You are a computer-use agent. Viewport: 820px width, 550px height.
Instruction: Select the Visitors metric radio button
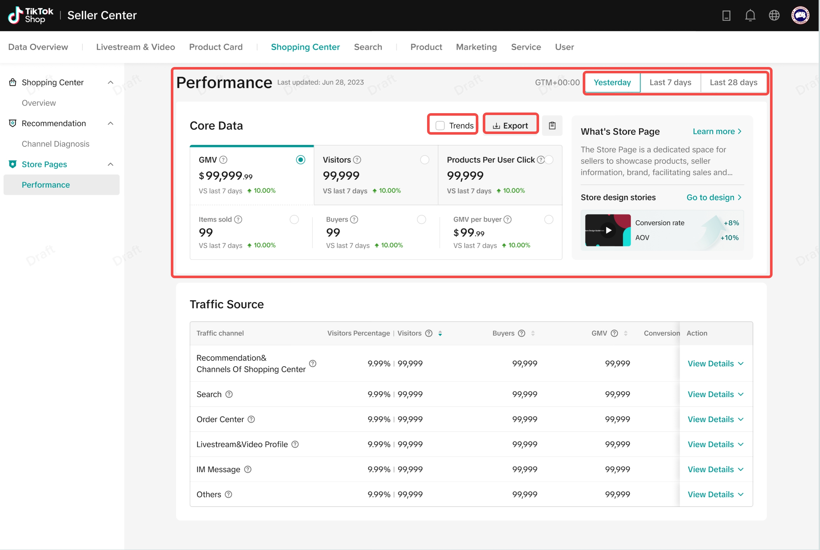click(424, 160)
